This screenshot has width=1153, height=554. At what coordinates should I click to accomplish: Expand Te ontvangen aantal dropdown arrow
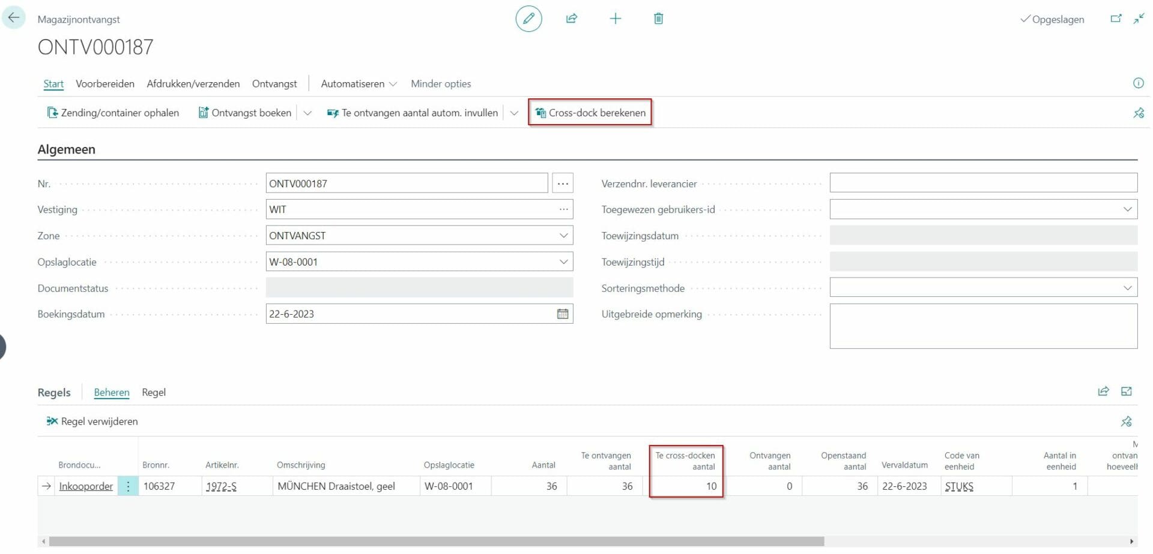514,113
